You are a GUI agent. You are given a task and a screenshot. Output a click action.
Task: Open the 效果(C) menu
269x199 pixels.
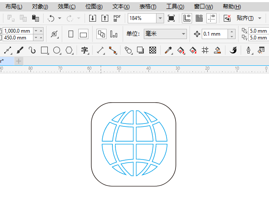click(66, 7)
